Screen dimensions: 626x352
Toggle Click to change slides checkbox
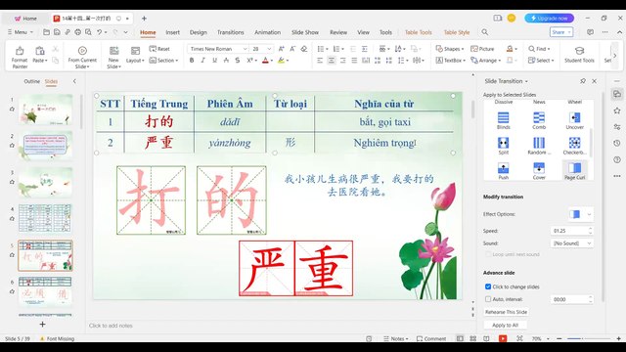tap(488, 286)
